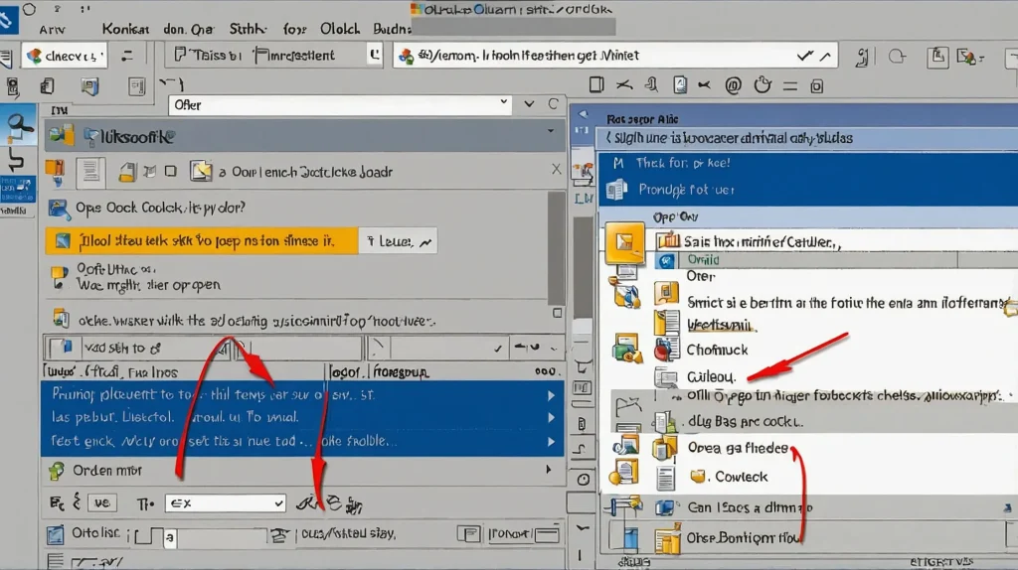Screen dimensions: 1018x570
Task: Click the 'Imrectent' toolbar button
Action: [x=295, y=56]
